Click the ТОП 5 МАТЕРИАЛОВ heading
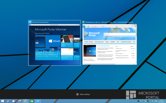Image resolution: width=166 pixels, height=103 pixels. [x=103, y=46]
